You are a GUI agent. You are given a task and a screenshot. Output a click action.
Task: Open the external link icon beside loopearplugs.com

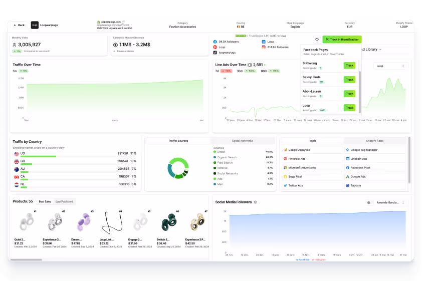pyautogui.click(x=123, y=22)
